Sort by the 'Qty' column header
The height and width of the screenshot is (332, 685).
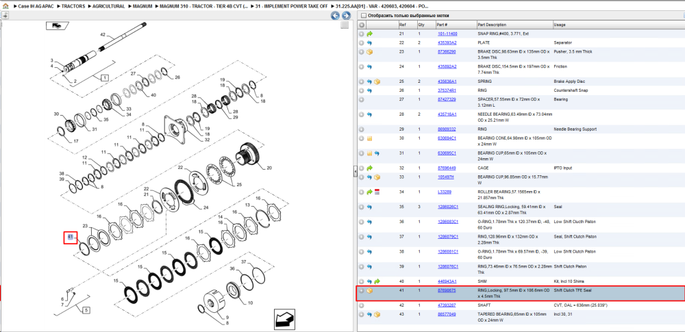click(426, 25)
